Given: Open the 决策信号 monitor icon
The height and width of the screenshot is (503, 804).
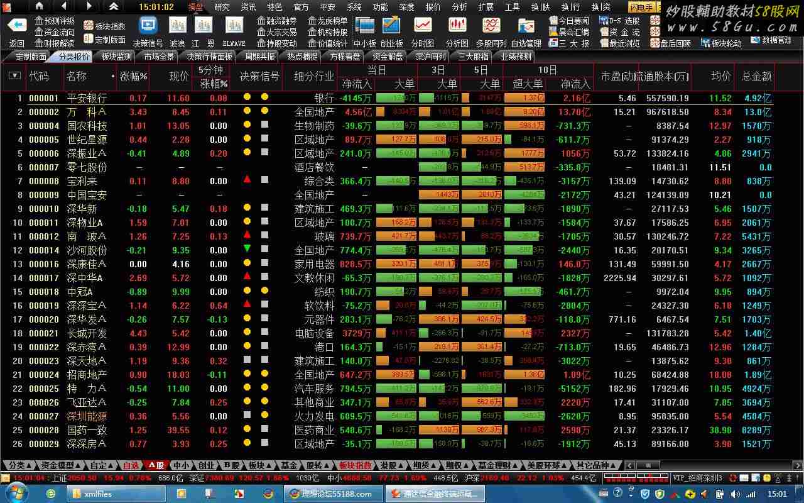Looking at the screenshot, I should coord(148,26).
